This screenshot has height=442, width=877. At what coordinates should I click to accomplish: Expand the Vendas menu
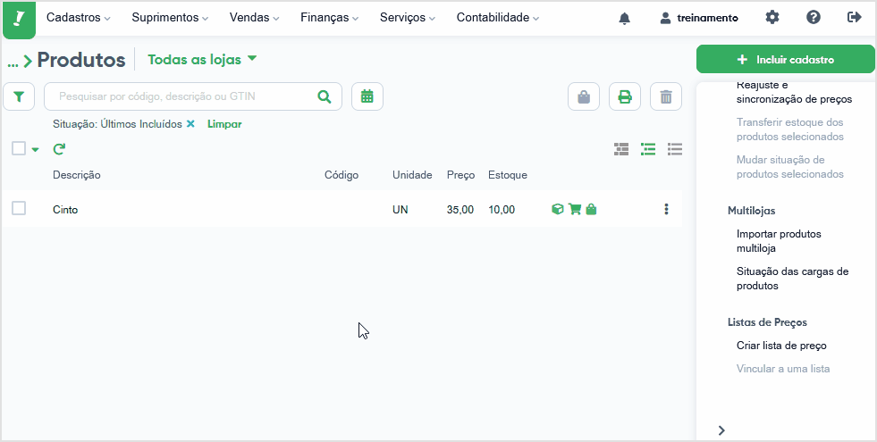pos(255,17)
